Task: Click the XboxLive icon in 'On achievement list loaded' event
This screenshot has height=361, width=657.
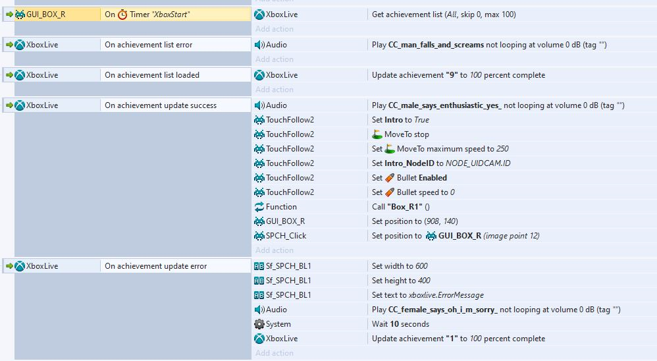Action: click(x=20, y=75)
